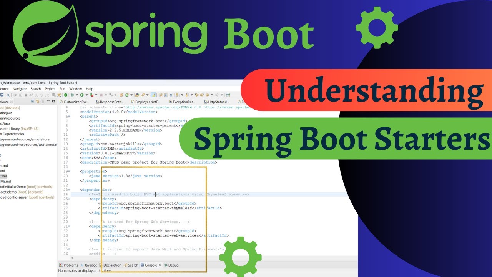Select Maven Dependencies in Package Explorer

(12, 134)
